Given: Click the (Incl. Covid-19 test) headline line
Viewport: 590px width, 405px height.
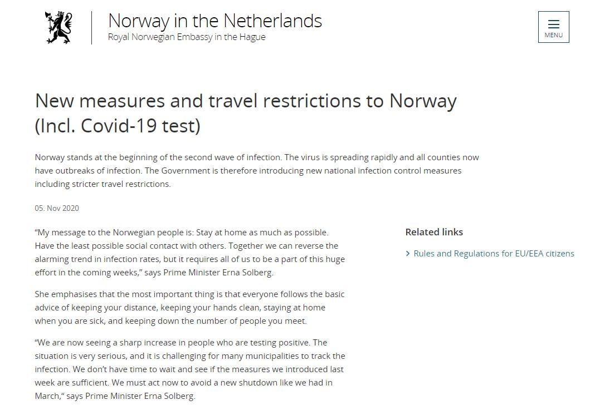Looking at the screenshot, I should pos(118,126).
